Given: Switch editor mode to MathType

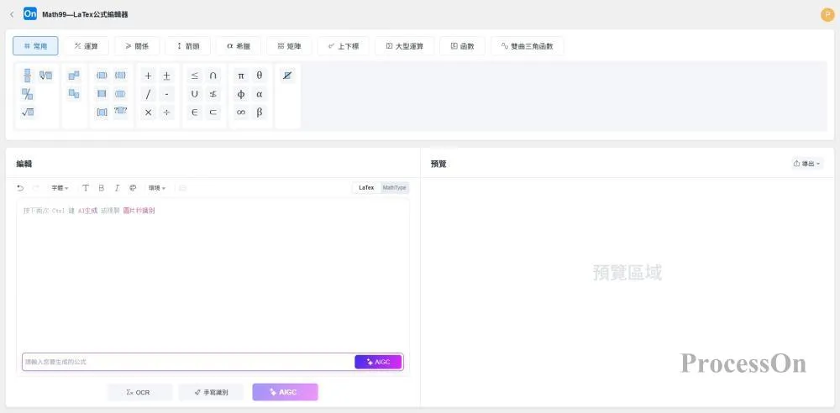Looking at the screenshot, I should pyautogui.click(x=394, y=188).
